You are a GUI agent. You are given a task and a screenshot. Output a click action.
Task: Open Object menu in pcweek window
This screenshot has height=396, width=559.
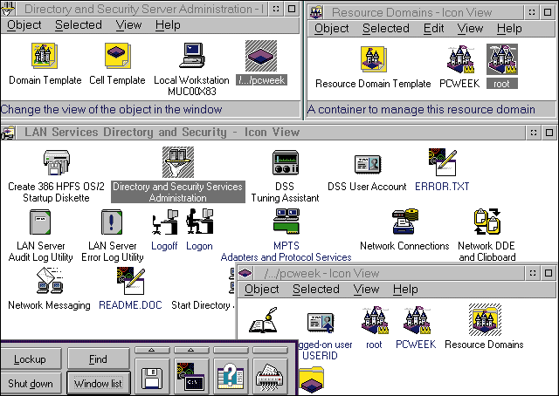pos(262,290)
